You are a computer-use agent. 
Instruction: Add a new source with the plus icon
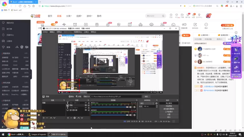(68, 118)
